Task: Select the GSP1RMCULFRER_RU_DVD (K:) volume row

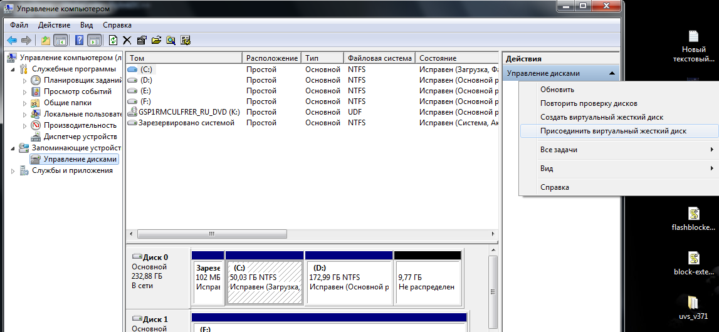Action: click(312, 112)
